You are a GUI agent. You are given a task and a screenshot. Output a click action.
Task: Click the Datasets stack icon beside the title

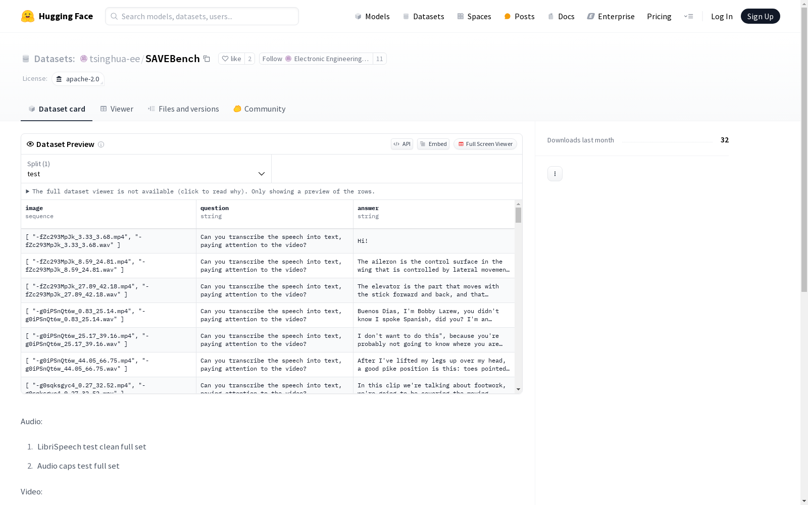26,59
